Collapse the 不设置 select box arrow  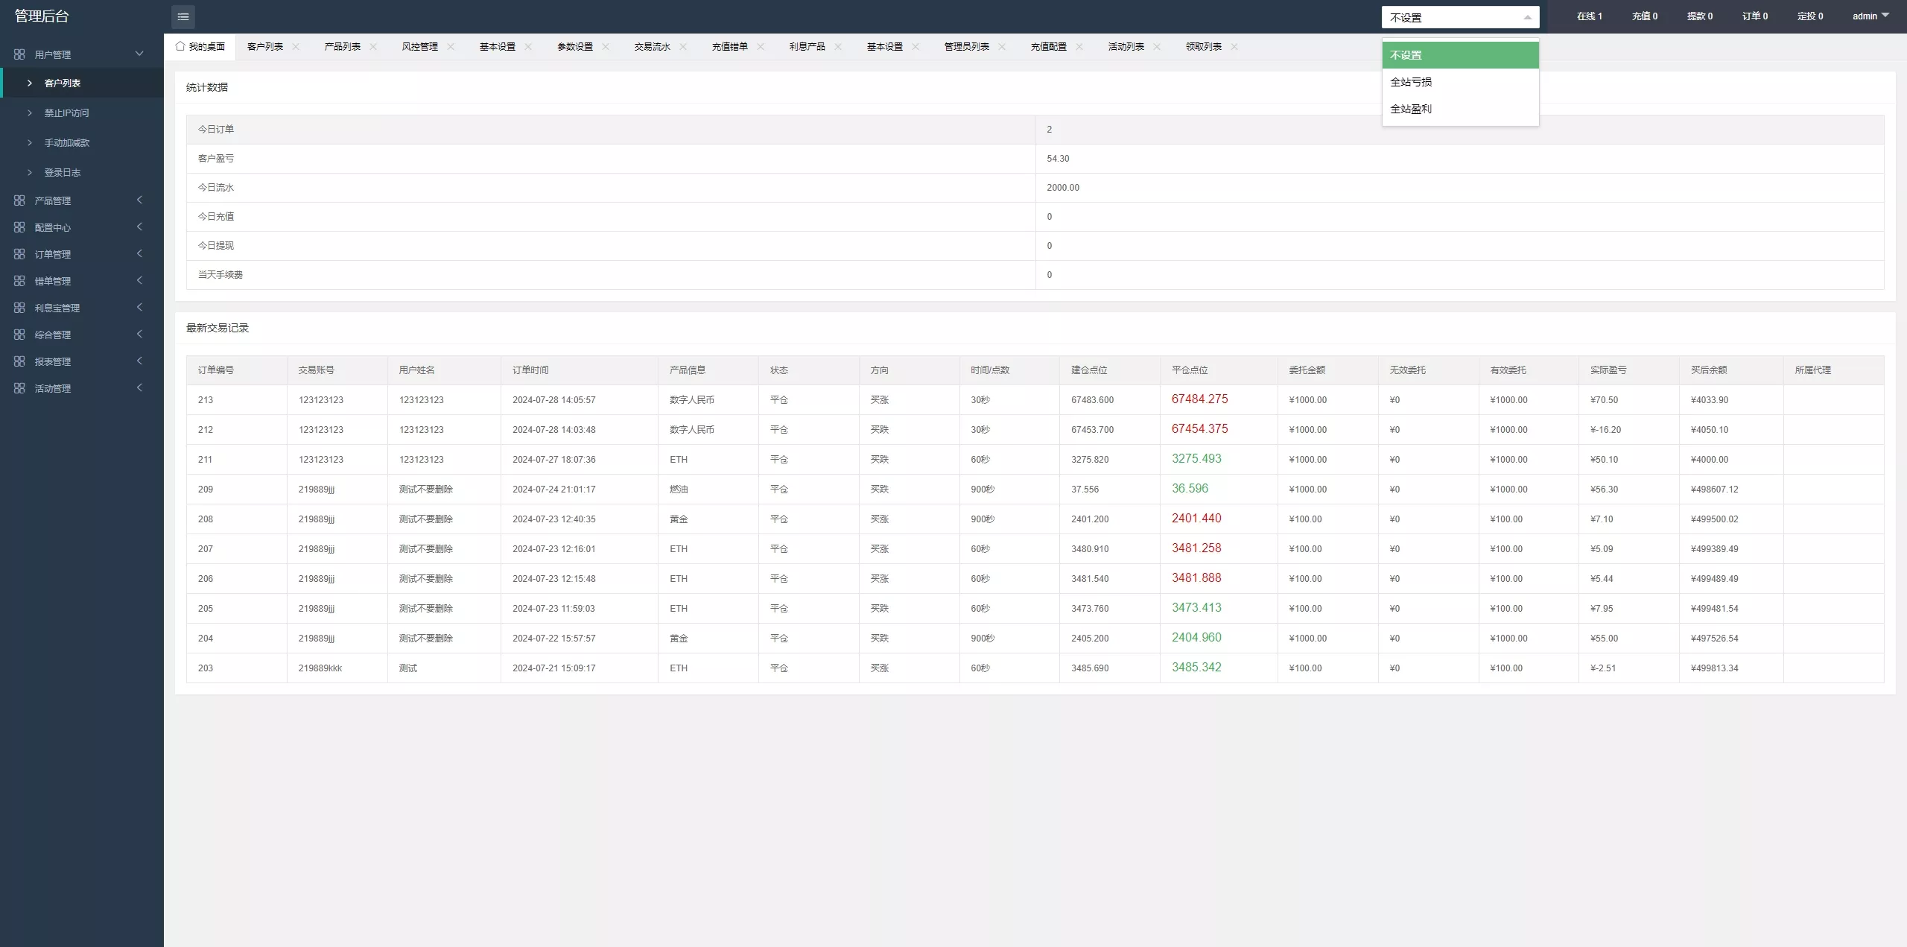click(1527, 17)
